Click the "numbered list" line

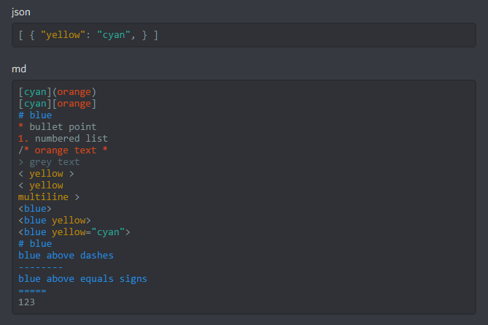click(x=71, y=138)
